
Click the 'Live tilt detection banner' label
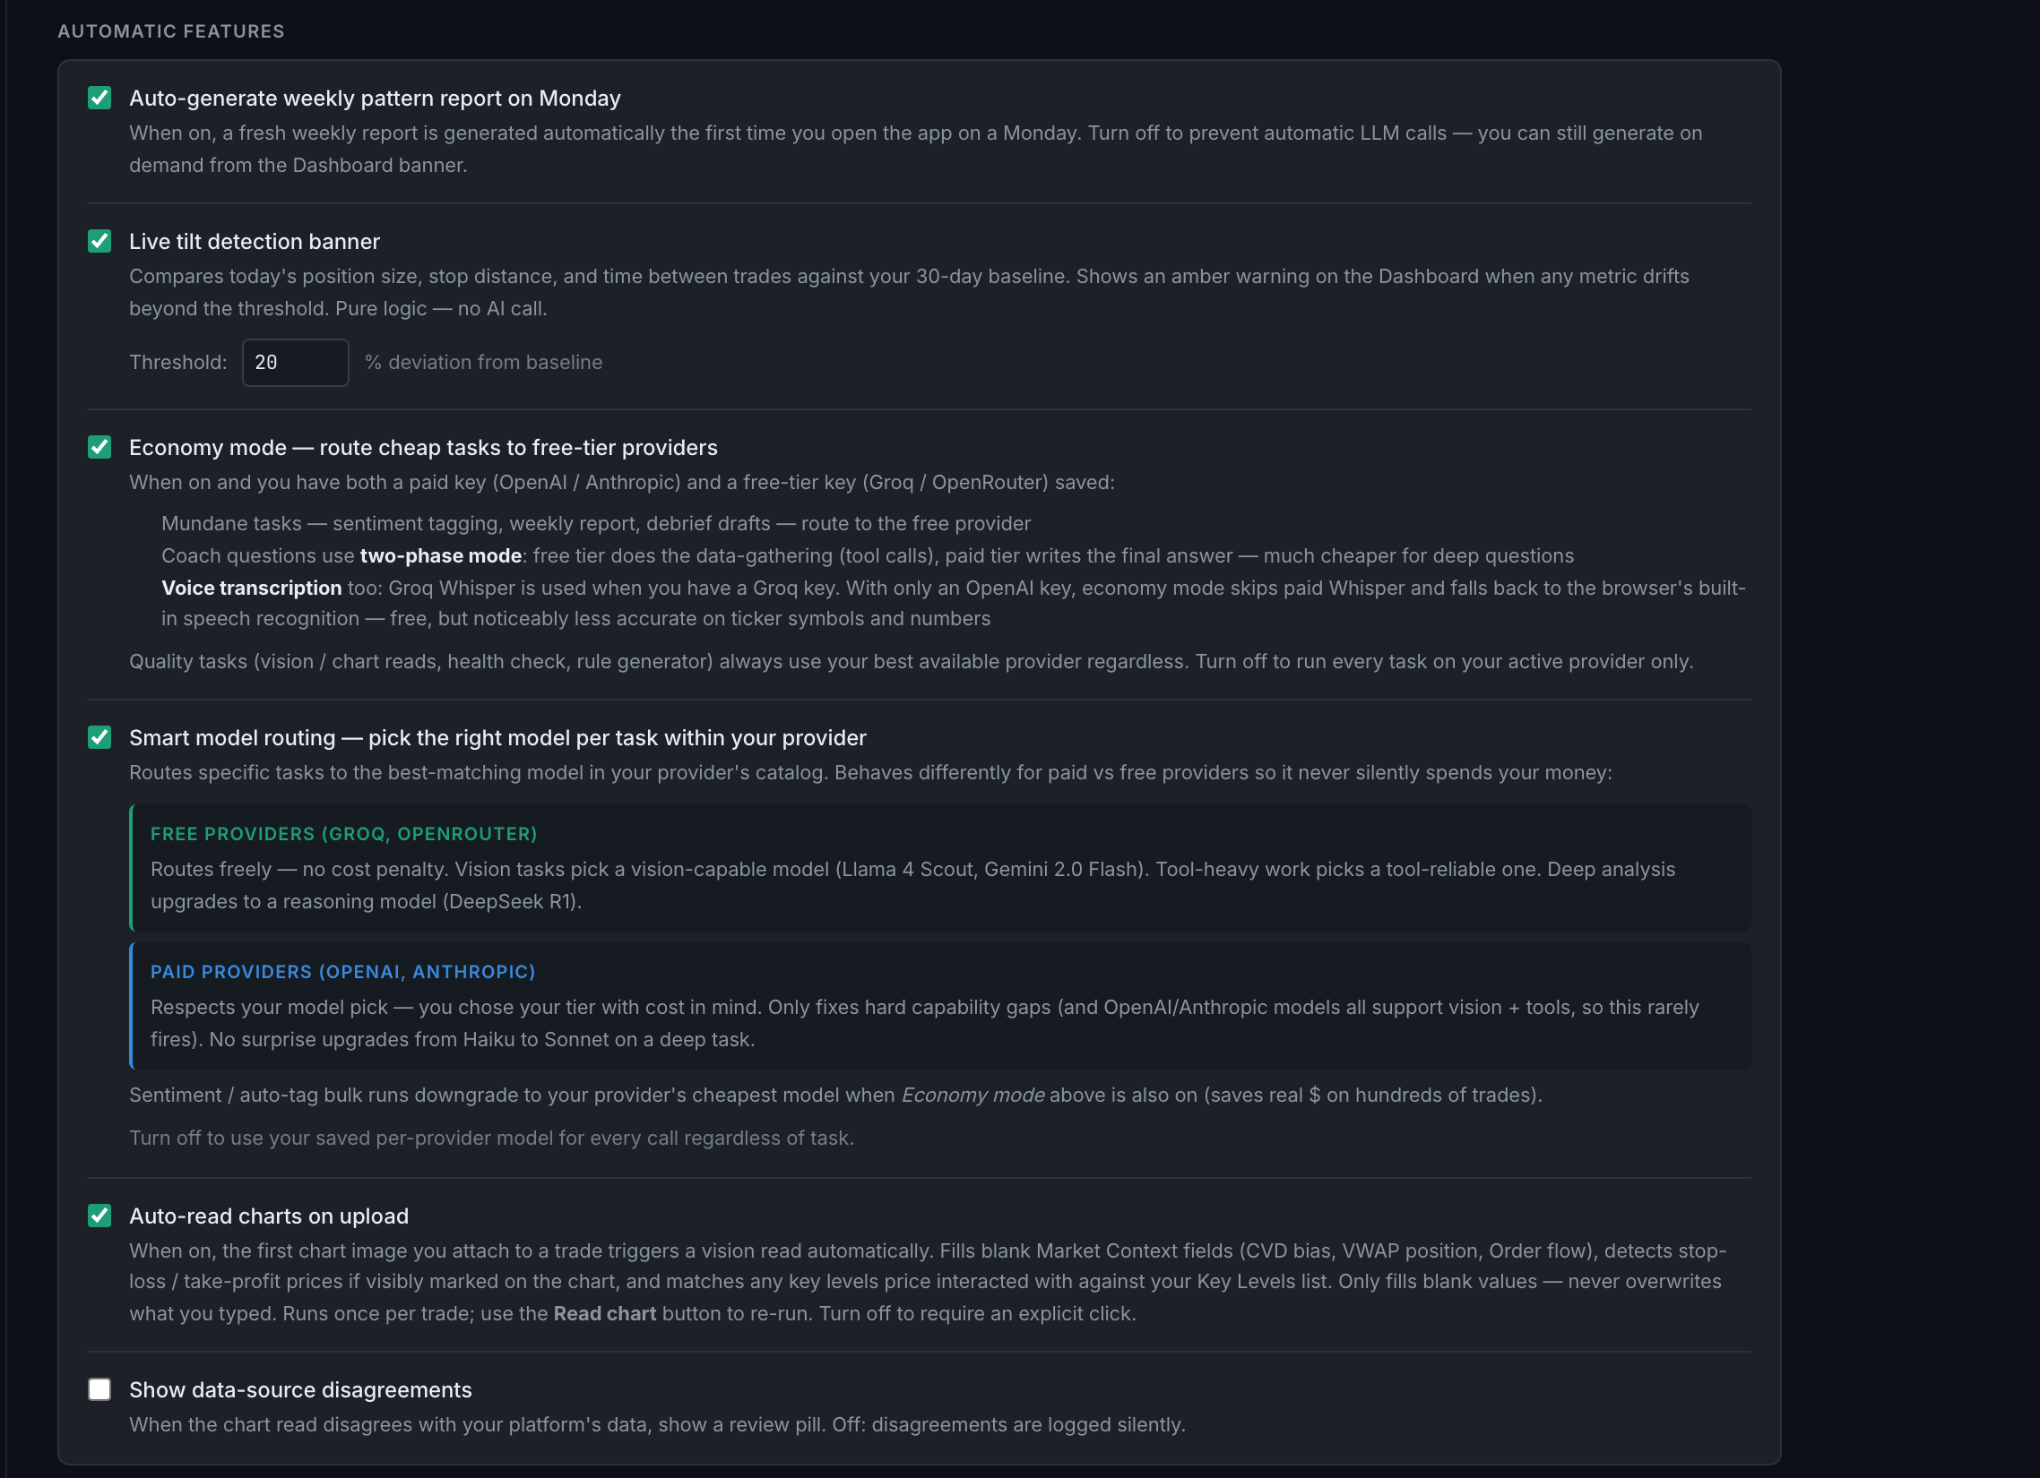[x=255, y=241]
